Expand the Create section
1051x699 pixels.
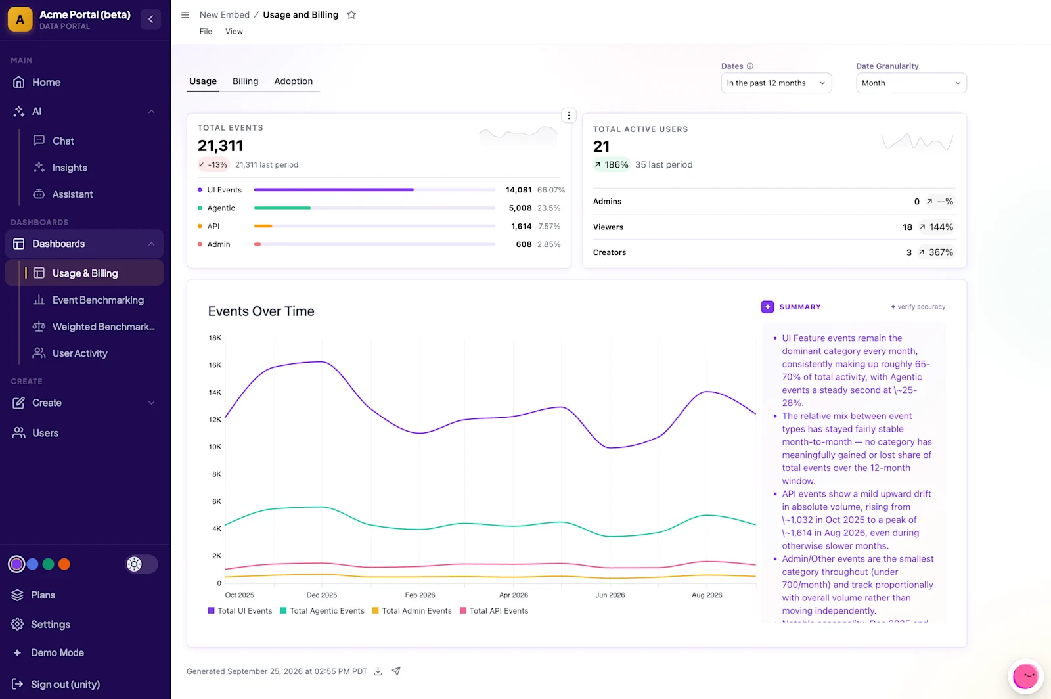tap(152, 403)
